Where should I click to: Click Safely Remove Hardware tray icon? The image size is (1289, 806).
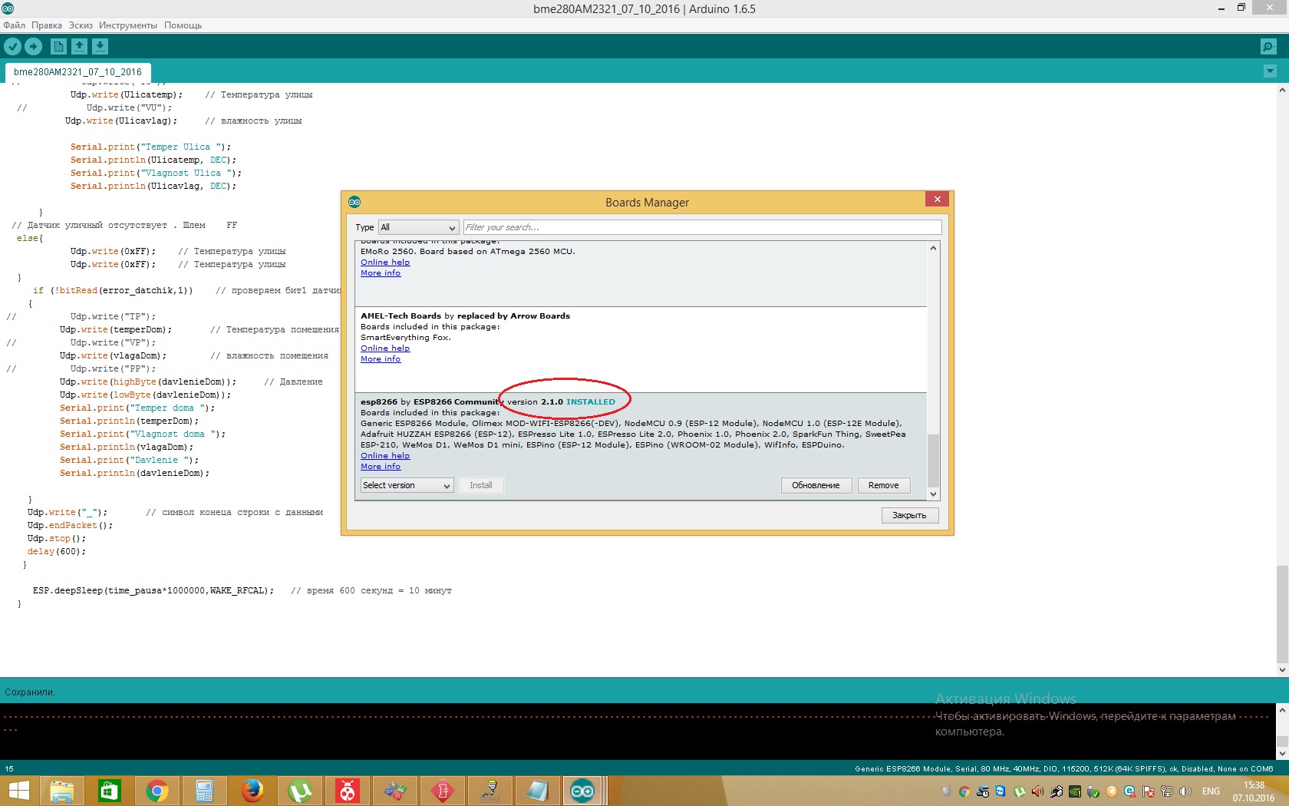pyautogui.click(x=1093, y=791)
